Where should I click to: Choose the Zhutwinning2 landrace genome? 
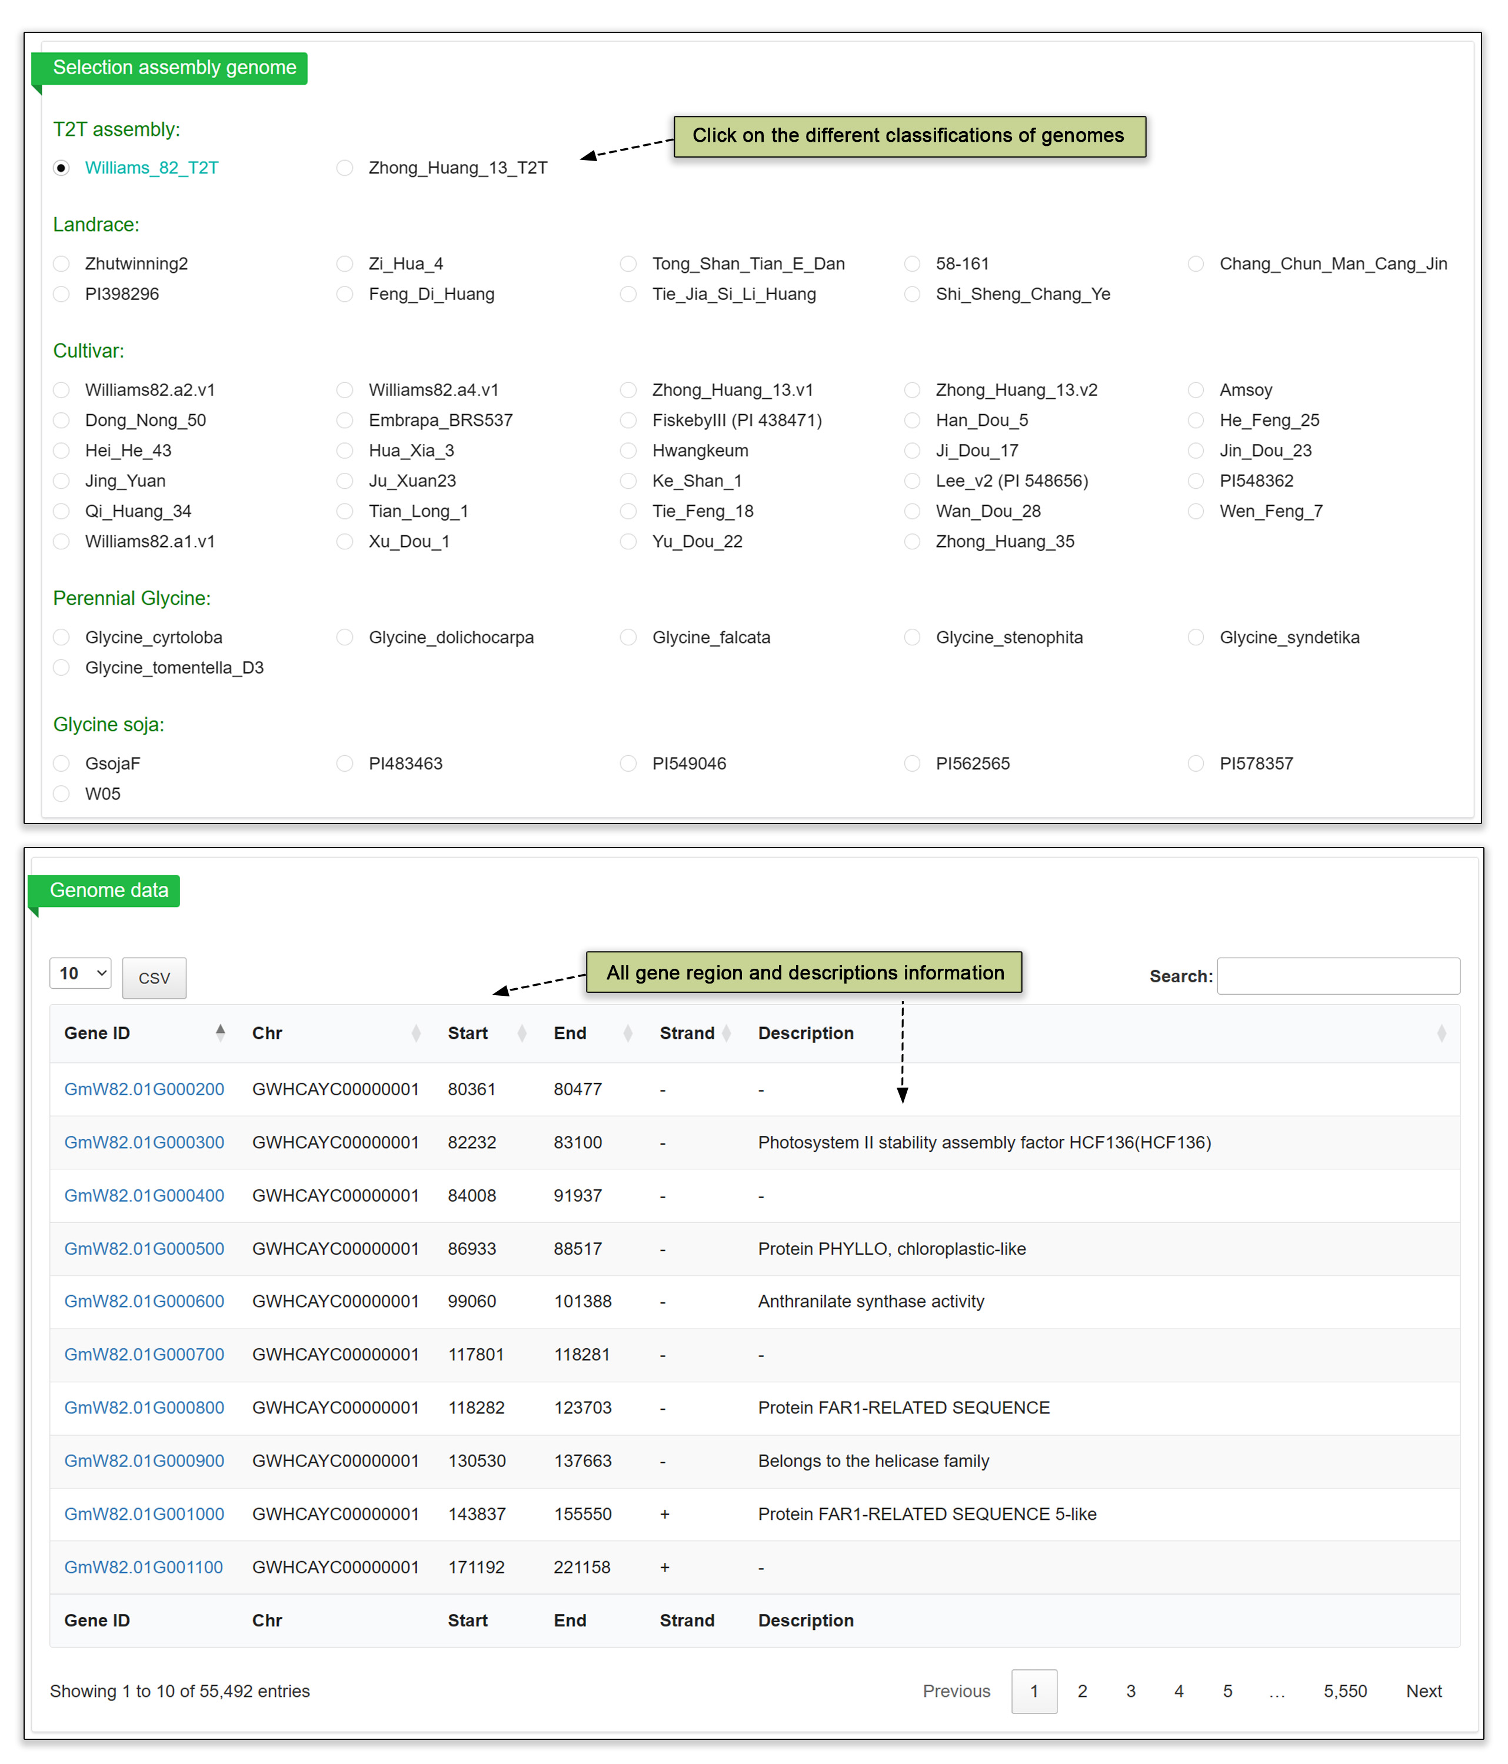click(x=61, y=264)
